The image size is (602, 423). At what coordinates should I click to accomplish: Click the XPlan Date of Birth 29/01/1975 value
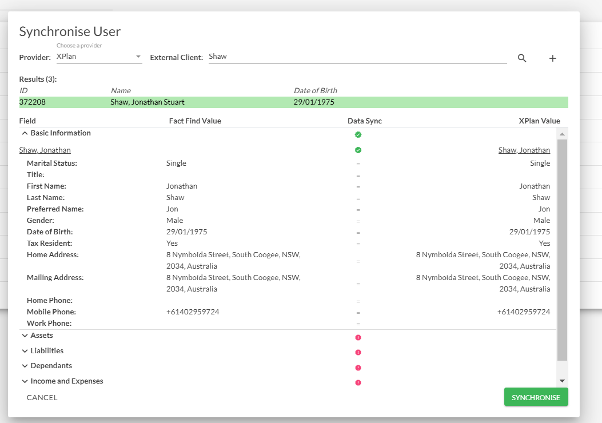[x=529, y=232]
